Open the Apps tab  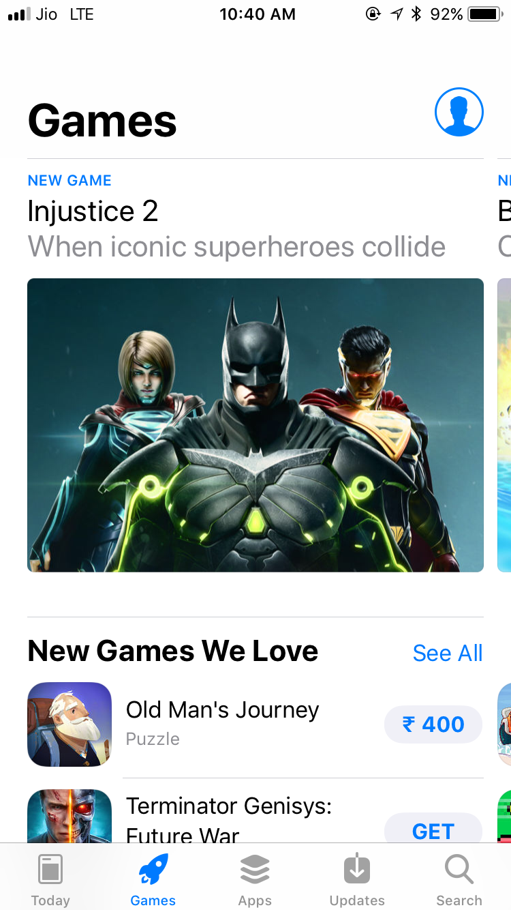[x=255, y=880]
